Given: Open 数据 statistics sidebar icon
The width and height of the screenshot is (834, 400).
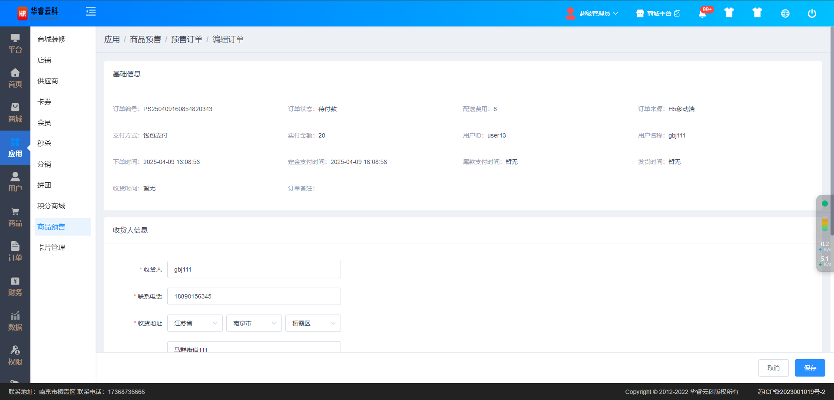Looking at the screenshot, I should pyautogui.click(x=15, y=321).
